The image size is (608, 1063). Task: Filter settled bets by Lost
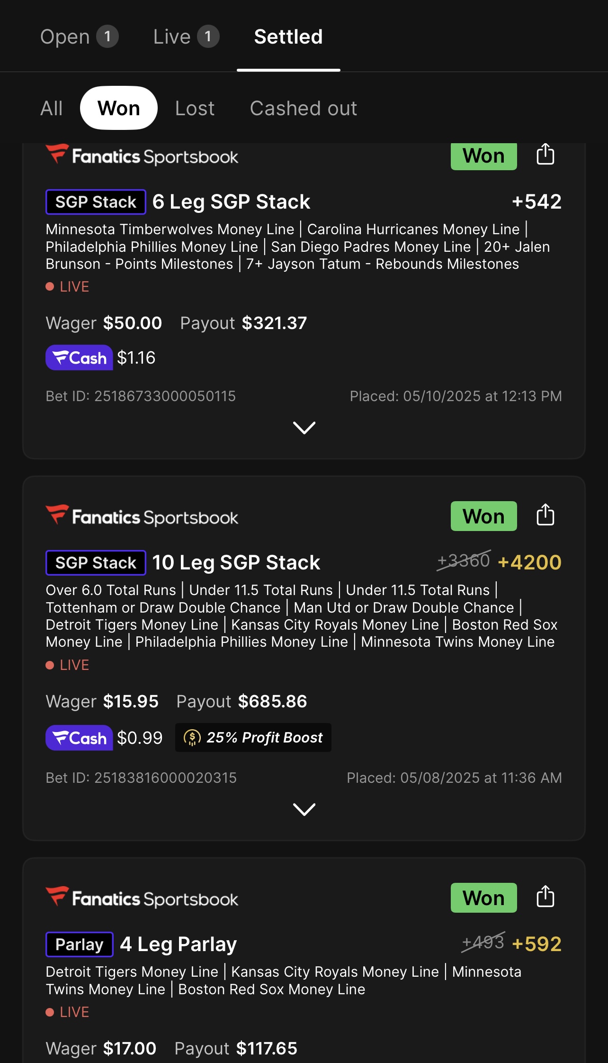[195, 108]
